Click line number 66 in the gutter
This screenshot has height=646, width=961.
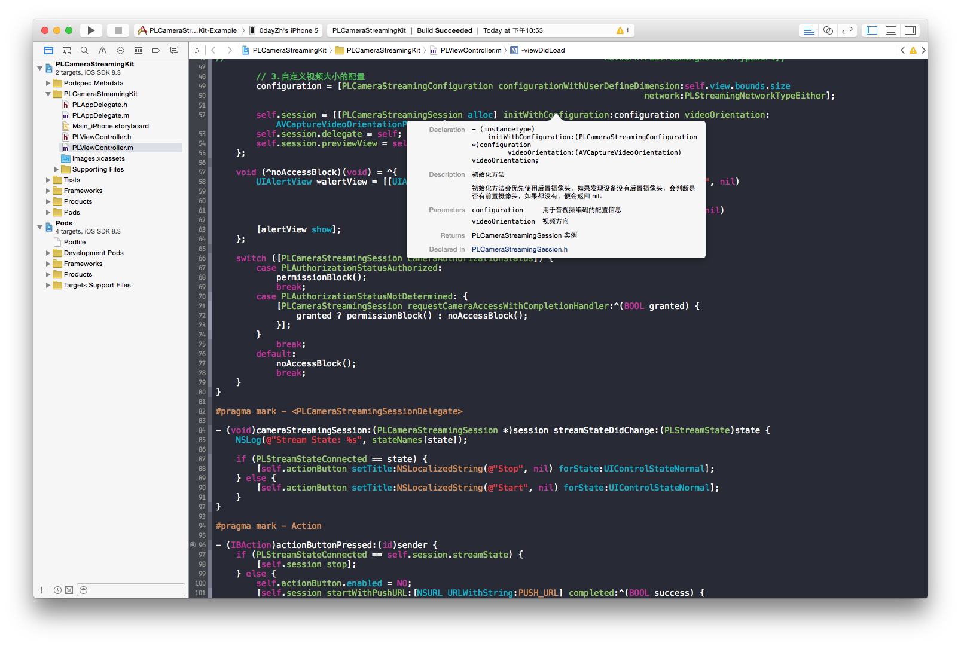(x=202, y=258)
